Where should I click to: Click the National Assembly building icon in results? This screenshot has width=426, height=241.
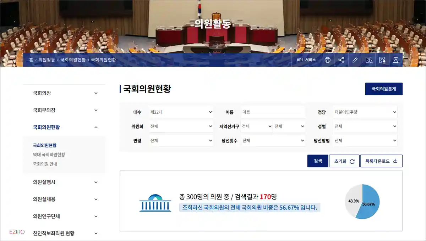[155, 203]
